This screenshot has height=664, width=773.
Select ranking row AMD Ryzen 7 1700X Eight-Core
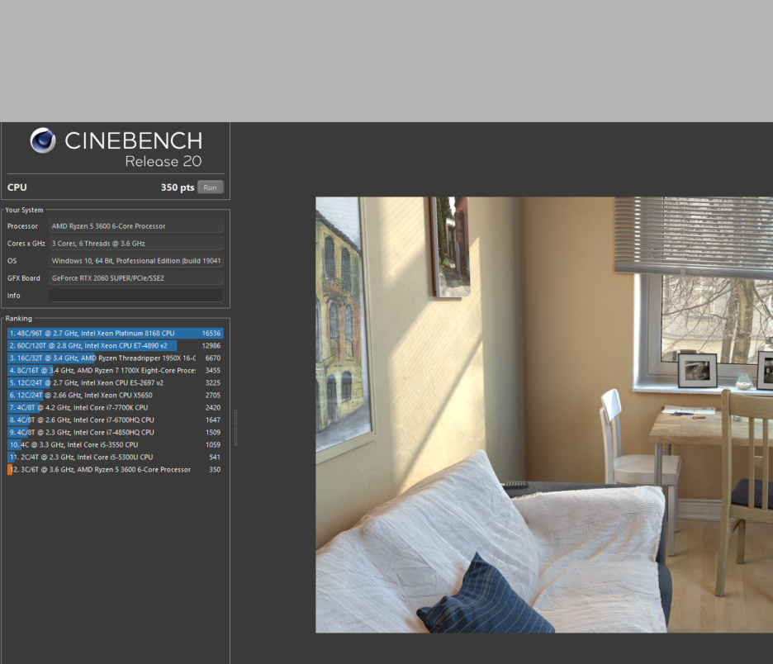click(x=116, y=370)
